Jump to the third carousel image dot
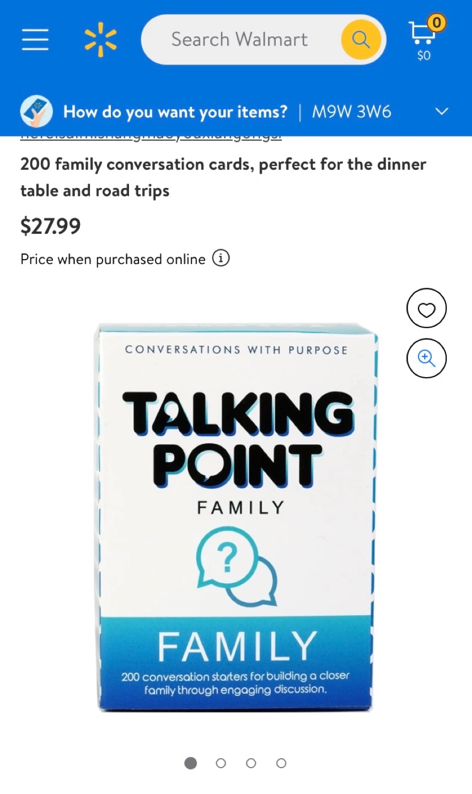Image resolution: width=472 pixels, height=794 pixels. (251, 763)
